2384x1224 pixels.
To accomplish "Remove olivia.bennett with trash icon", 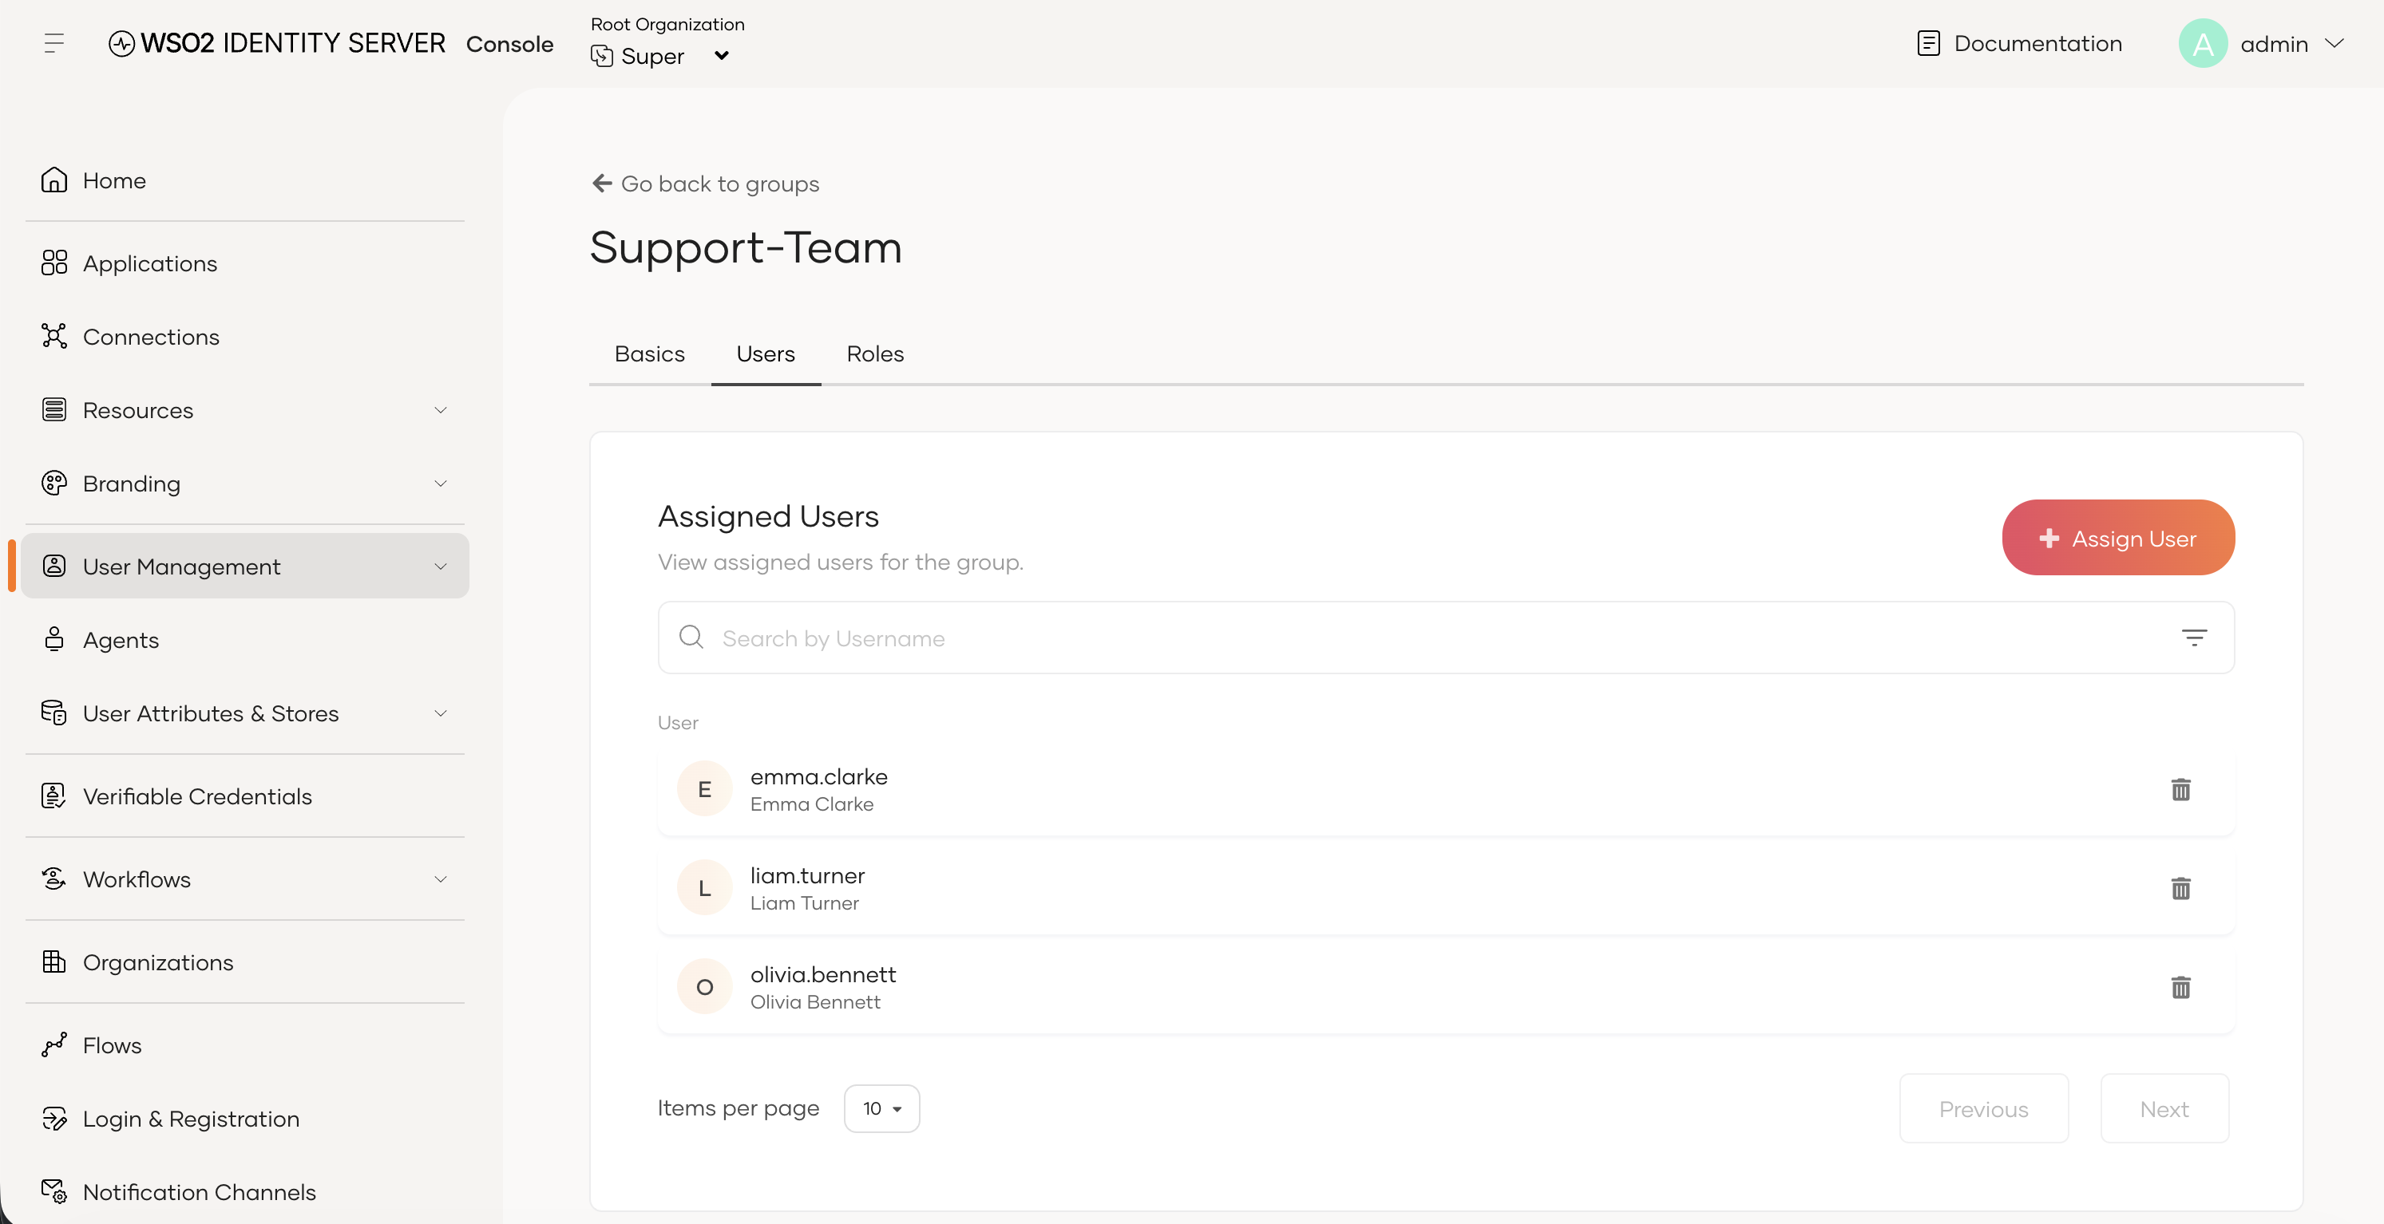I will pos(2180,987).
